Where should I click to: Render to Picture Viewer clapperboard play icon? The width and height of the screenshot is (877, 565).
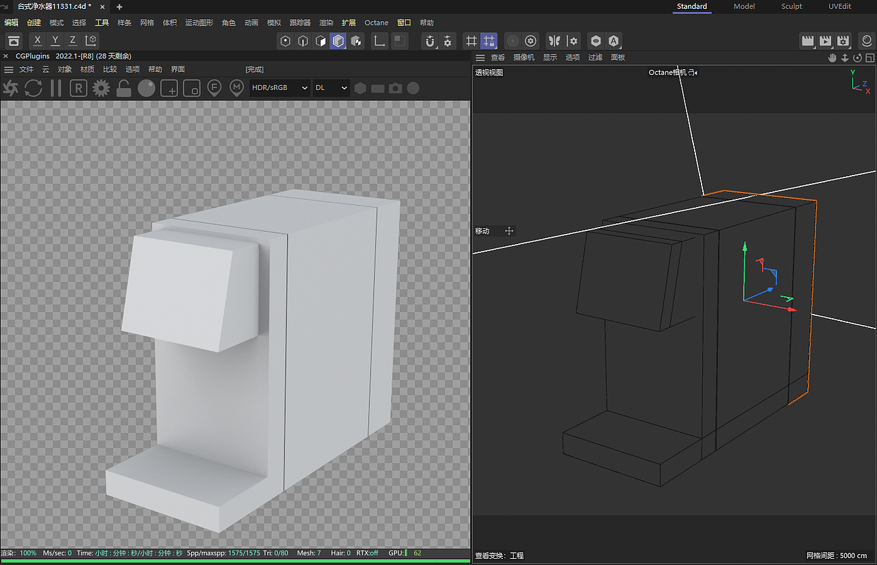click(826, 41)
